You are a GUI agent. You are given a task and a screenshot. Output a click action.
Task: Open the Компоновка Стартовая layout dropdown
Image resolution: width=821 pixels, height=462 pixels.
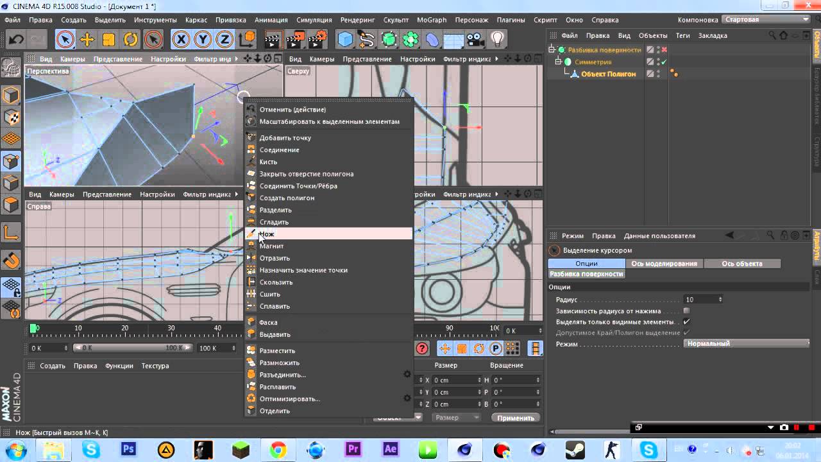tap(766, 20)
